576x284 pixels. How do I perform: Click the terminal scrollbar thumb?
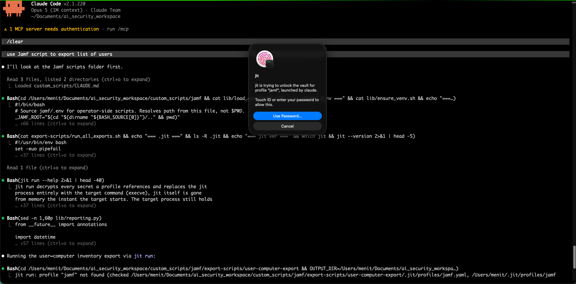(x=574, y=257)
